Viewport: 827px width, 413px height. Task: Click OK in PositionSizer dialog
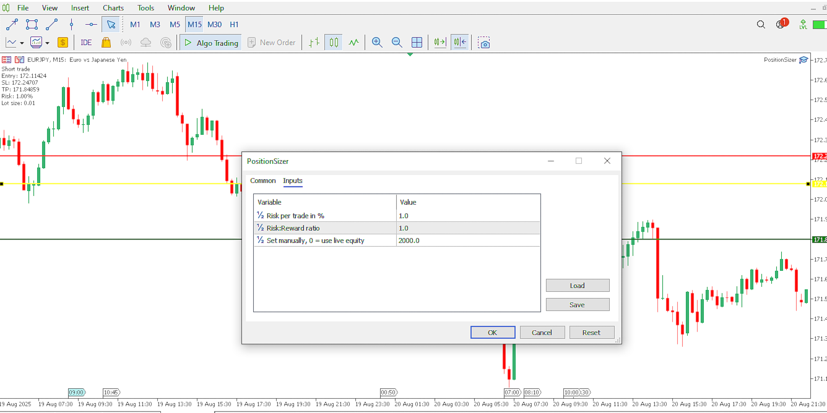[x=493, y=333]
